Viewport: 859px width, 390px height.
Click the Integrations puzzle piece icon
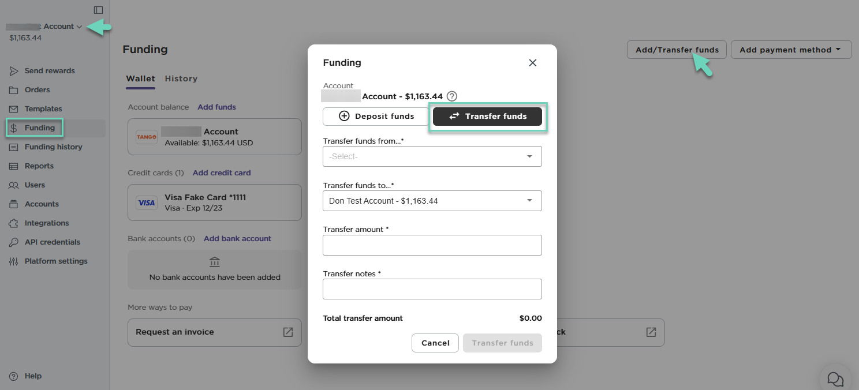(x=14, y=223)
